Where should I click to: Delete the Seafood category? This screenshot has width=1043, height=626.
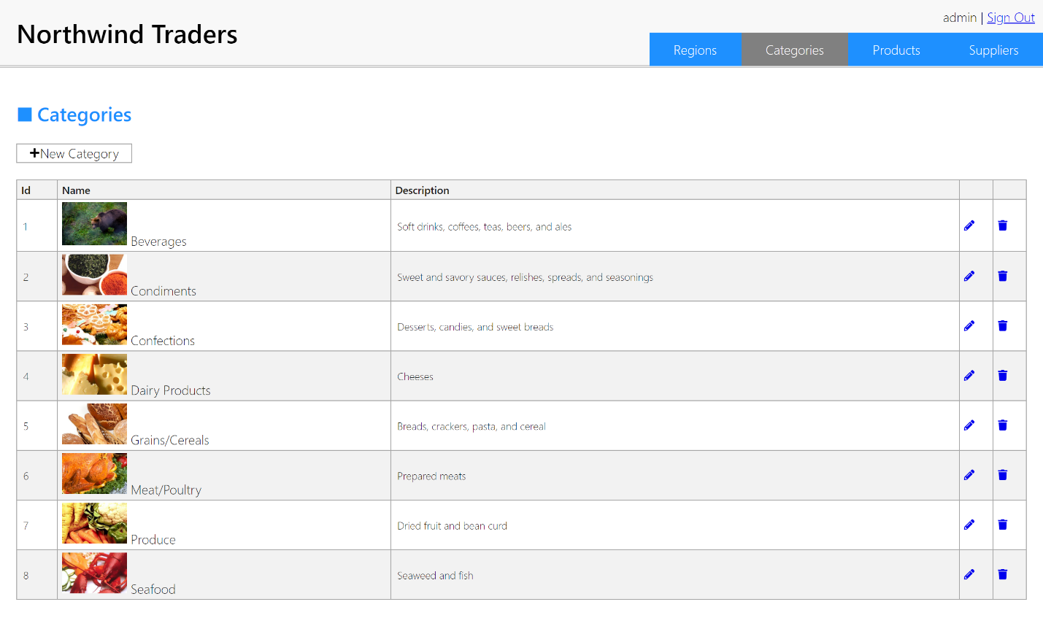pyautogui.click(x=1003, y=574)
